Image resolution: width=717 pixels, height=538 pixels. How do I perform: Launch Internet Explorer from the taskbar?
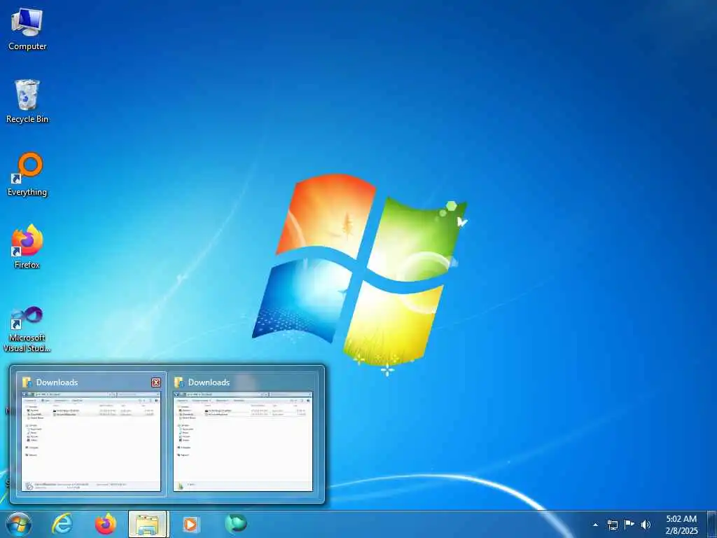pyautogui.click(x=62, y=524)
